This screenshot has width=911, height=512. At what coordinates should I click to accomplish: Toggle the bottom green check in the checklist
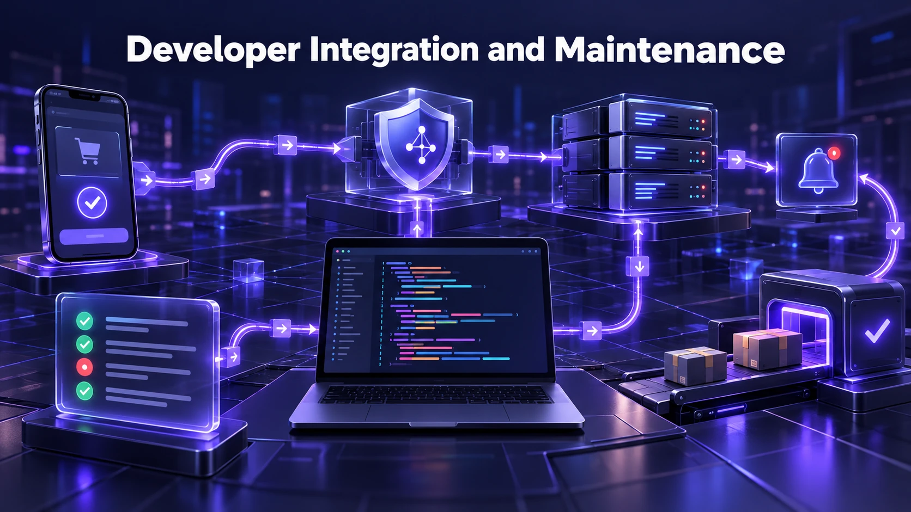[x=84, y=391]
